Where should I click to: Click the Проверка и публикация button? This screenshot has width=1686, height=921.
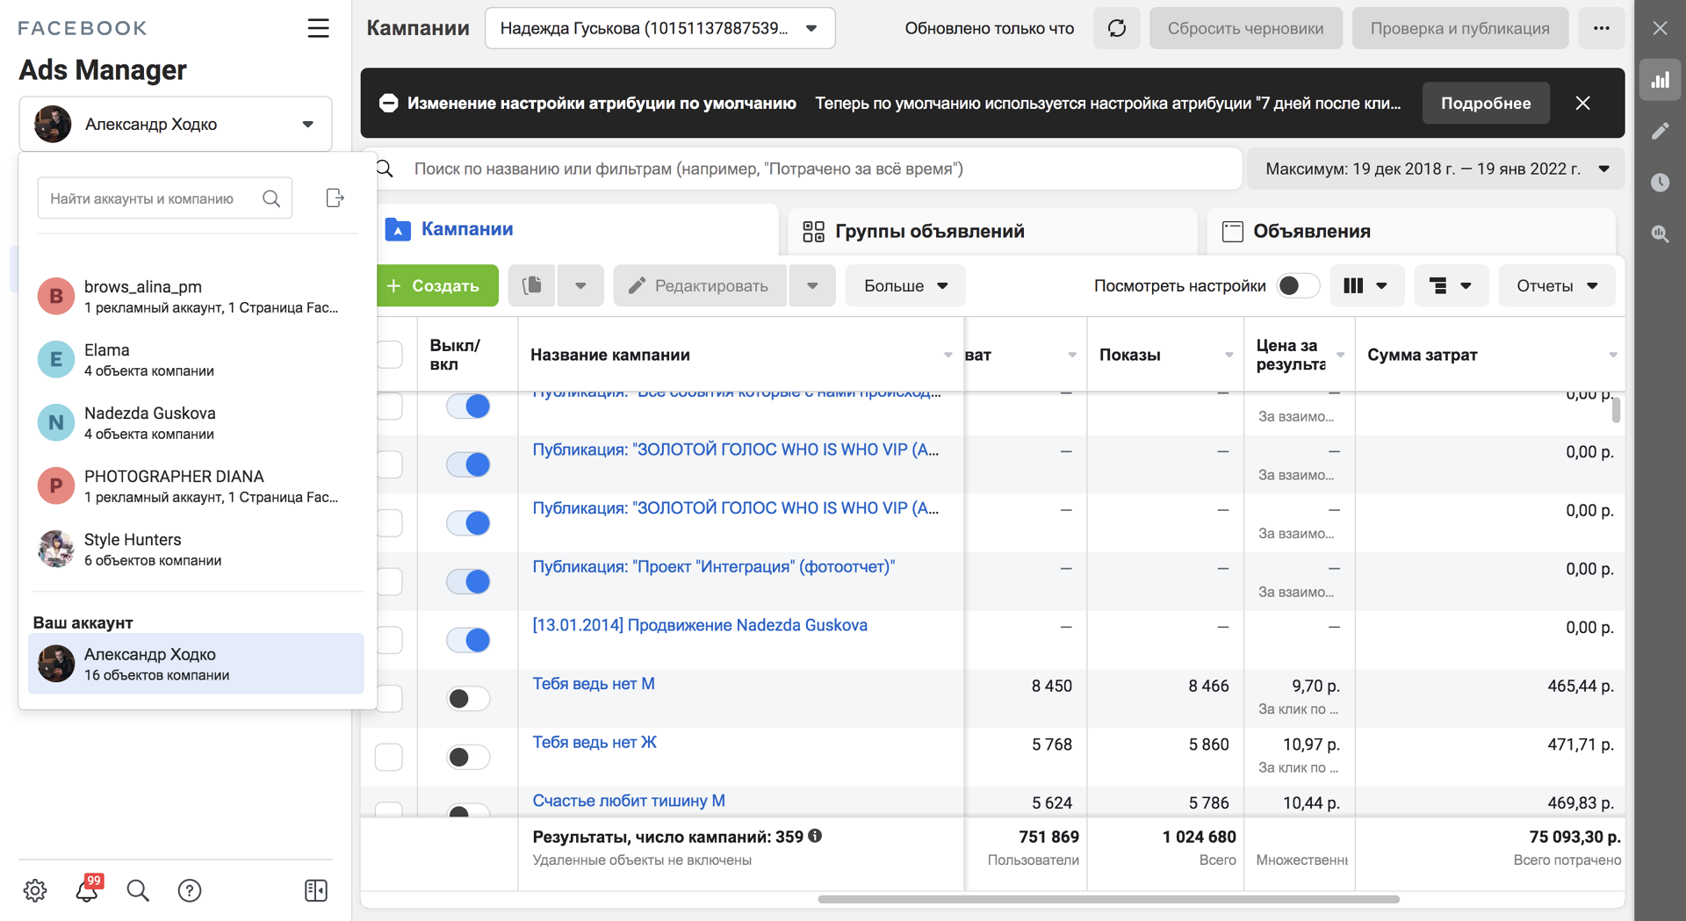1459,28
